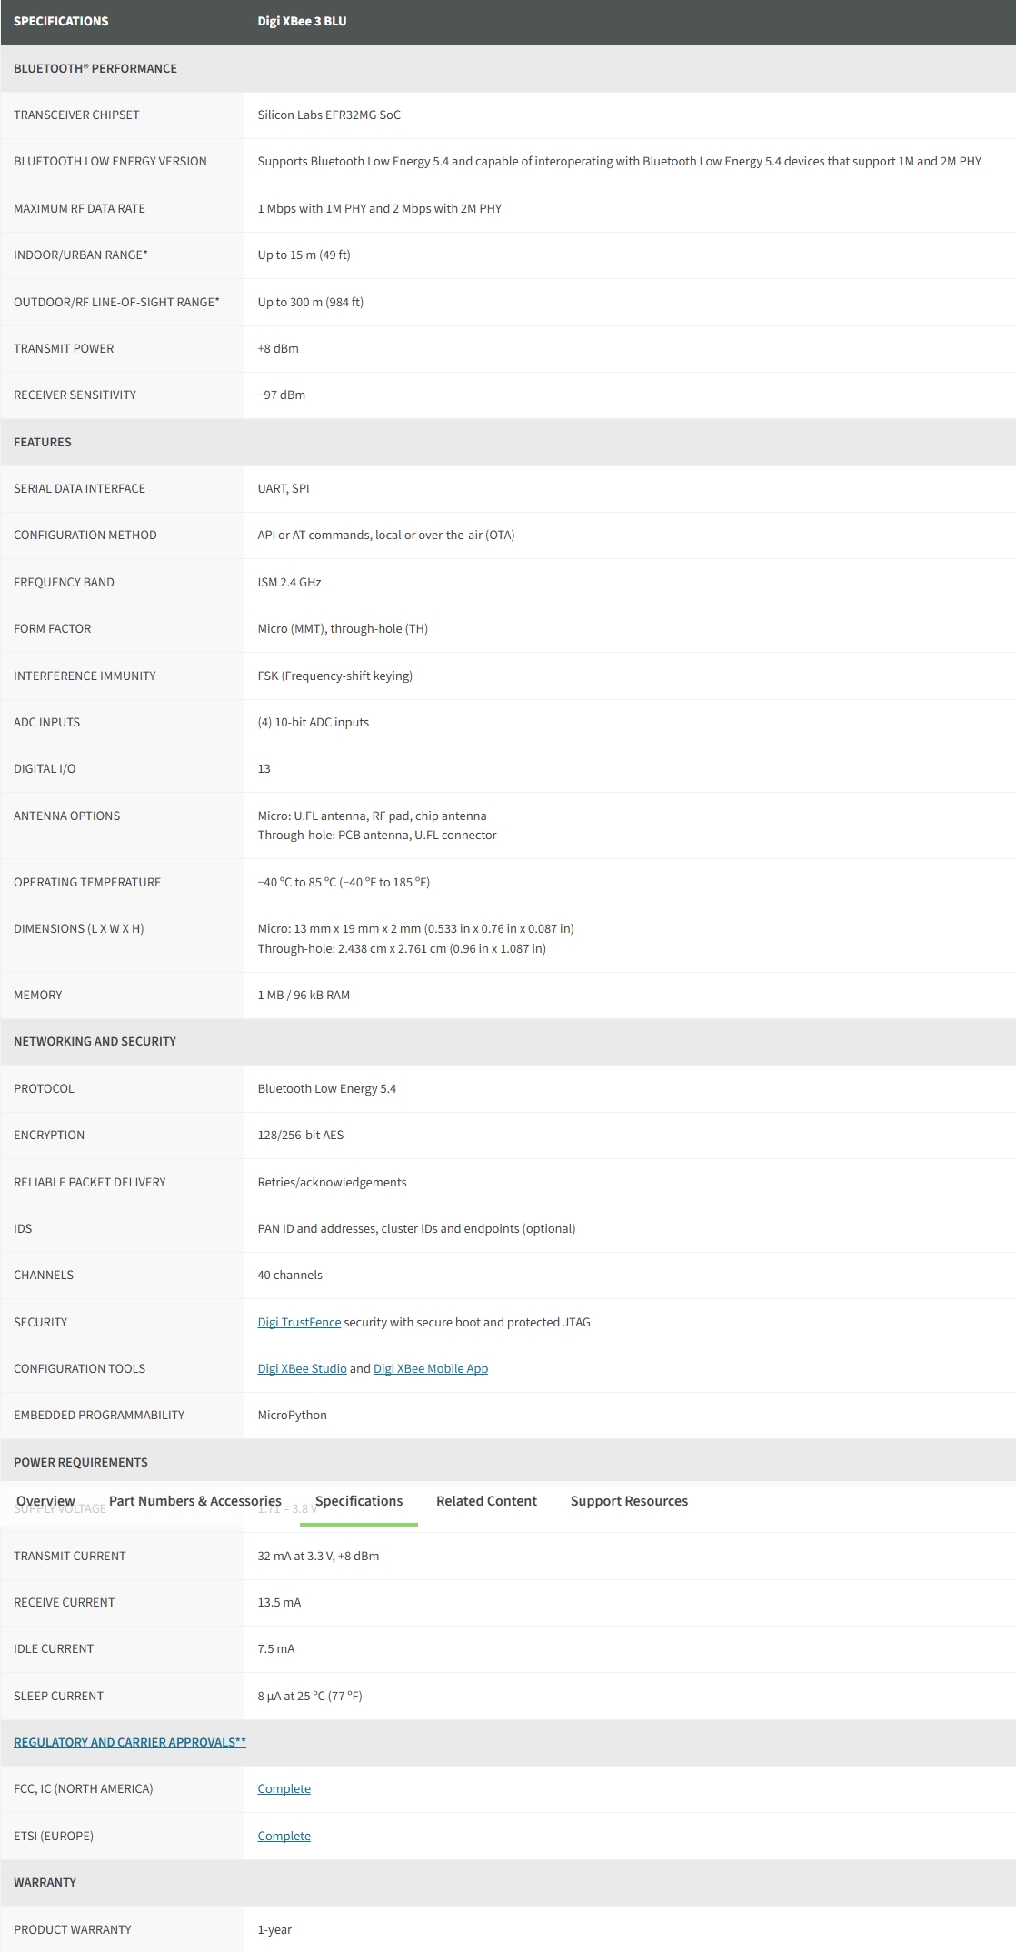Click the Features section heading
Screen dimensions: 1016x1952
coord(42,442)
